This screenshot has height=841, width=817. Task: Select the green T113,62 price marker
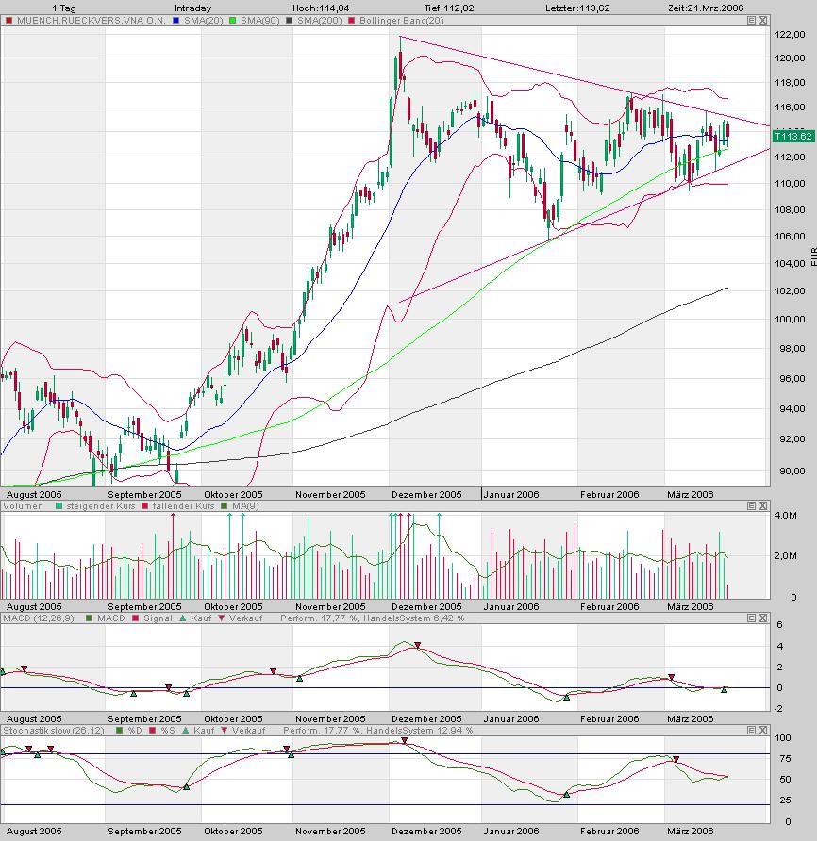(x=792, y=136)
